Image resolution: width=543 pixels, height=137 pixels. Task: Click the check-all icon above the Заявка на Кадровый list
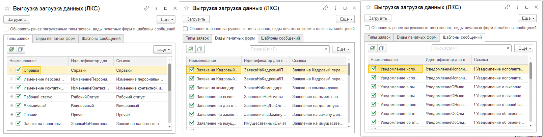click(191, 49)
